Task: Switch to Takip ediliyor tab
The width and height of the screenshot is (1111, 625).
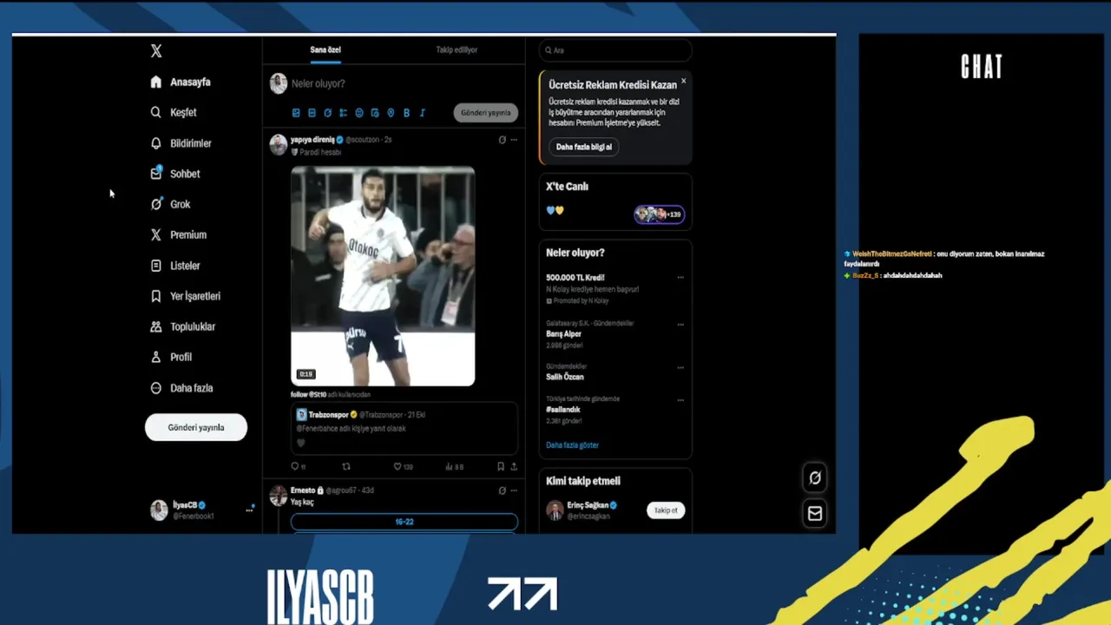Action: [x=457, y=49]
